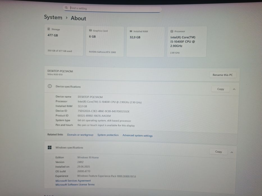Click the 64-bit operating system value
Screen dimensions: 262x196
[x=104, y=120]
